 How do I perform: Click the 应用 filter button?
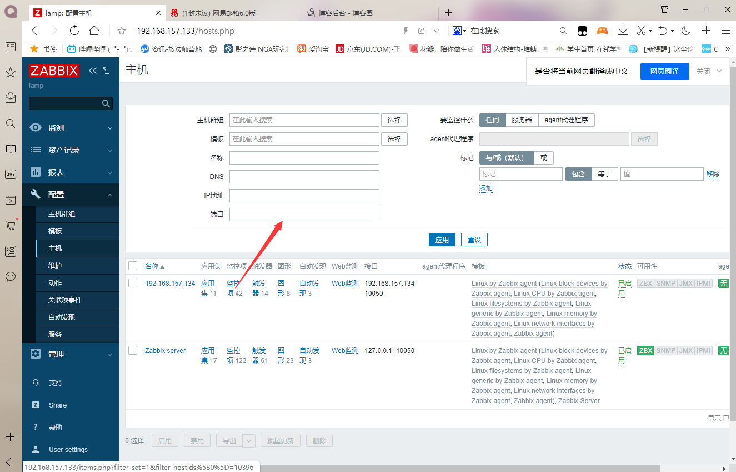tap(442, 240)
